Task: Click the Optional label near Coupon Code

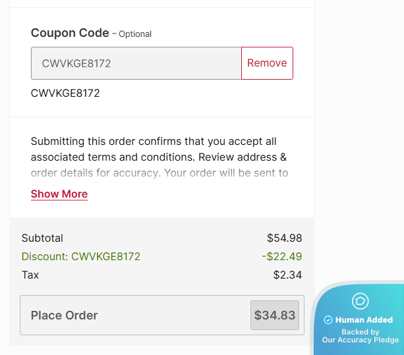Action: [x=135, y=34]
